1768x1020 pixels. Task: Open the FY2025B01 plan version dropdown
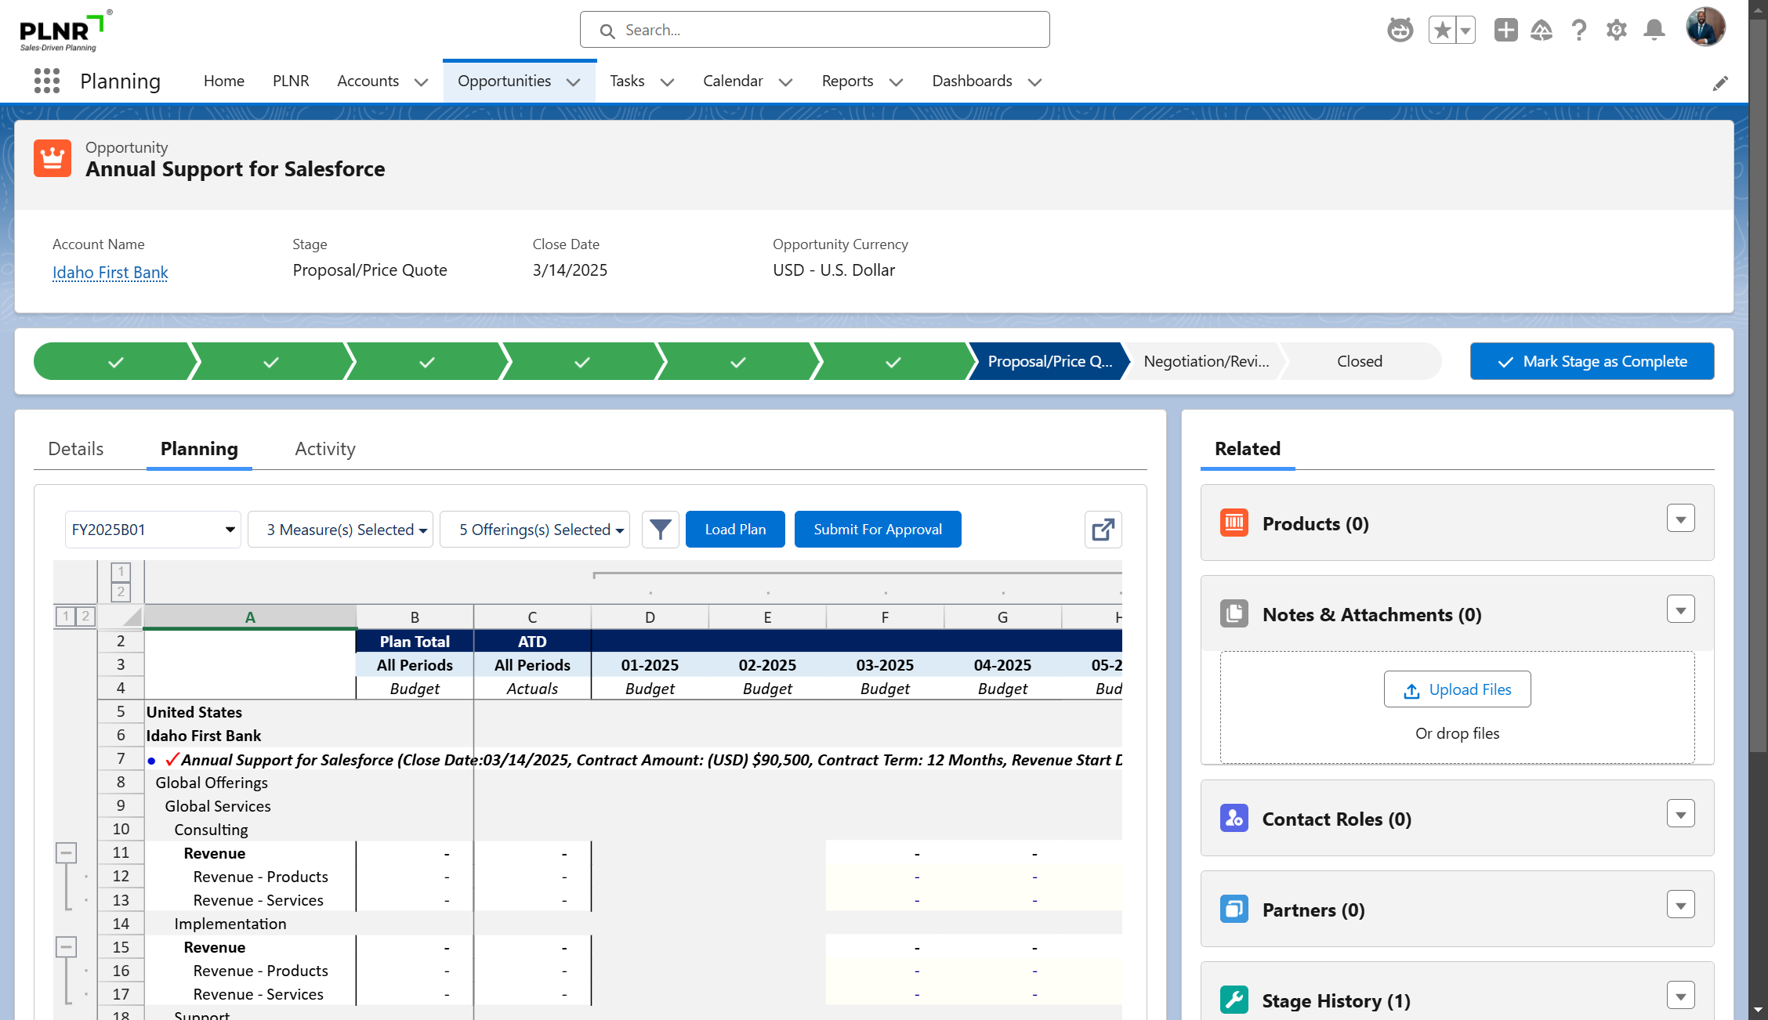(x=153, y=530)
